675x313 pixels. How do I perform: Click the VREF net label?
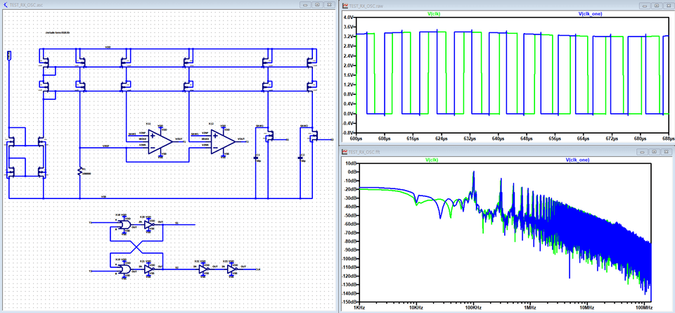[x=106, y=146]
